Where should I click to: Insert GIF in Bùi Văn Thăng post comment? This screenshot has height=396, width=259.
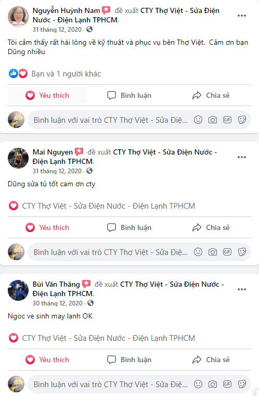(x=227, y=384)
